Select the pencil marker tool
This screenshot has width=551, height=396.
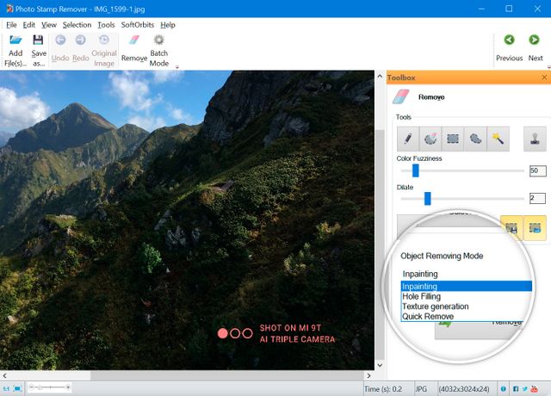pyautogui.click(x=407, y=139)
